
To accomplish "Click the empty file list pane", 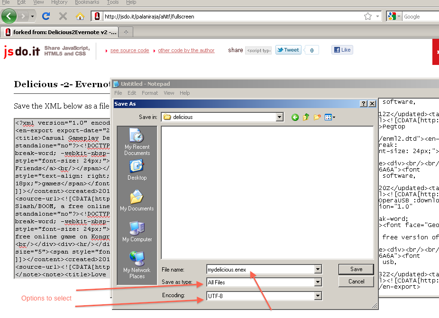I will (x=267, y=192).
